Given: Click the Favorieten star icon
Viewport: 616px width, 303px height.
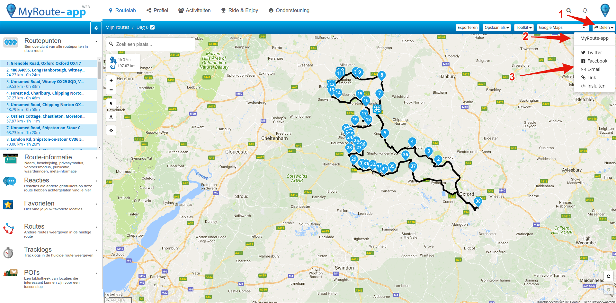Looking at the screenshot, I should click(8, 205).
